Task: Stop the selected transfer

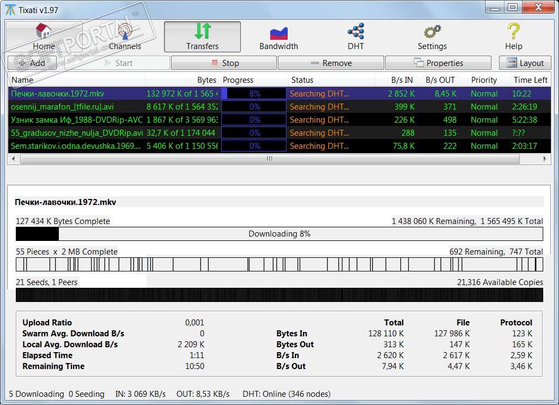Action: point(224,63)
